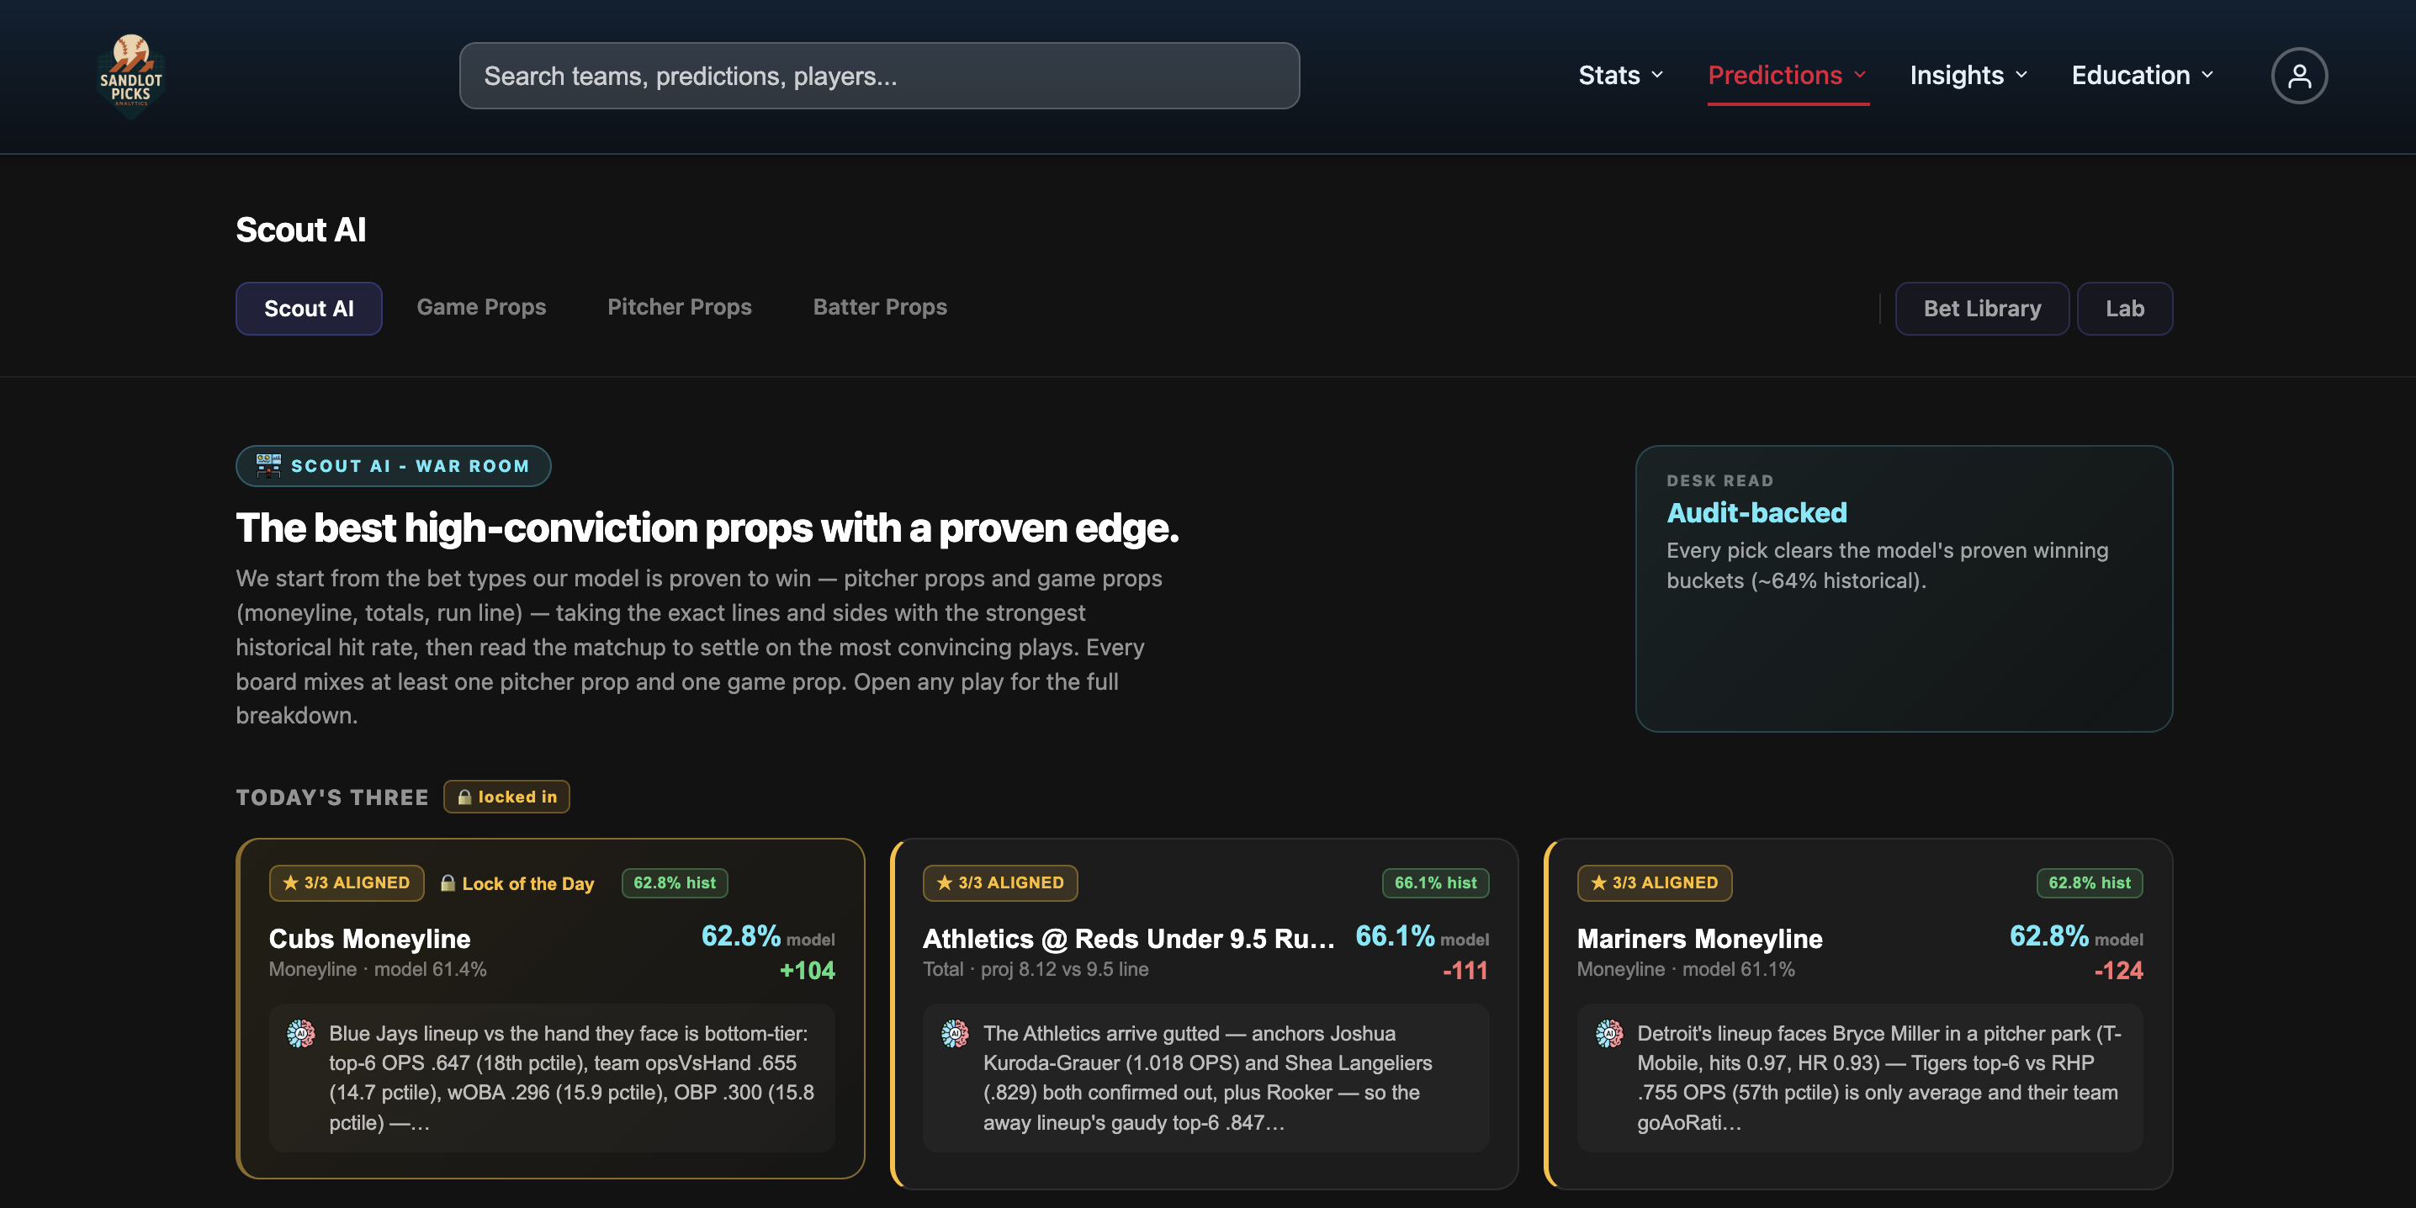
Task: Click the Scout AI page heading
Action: 301,230
